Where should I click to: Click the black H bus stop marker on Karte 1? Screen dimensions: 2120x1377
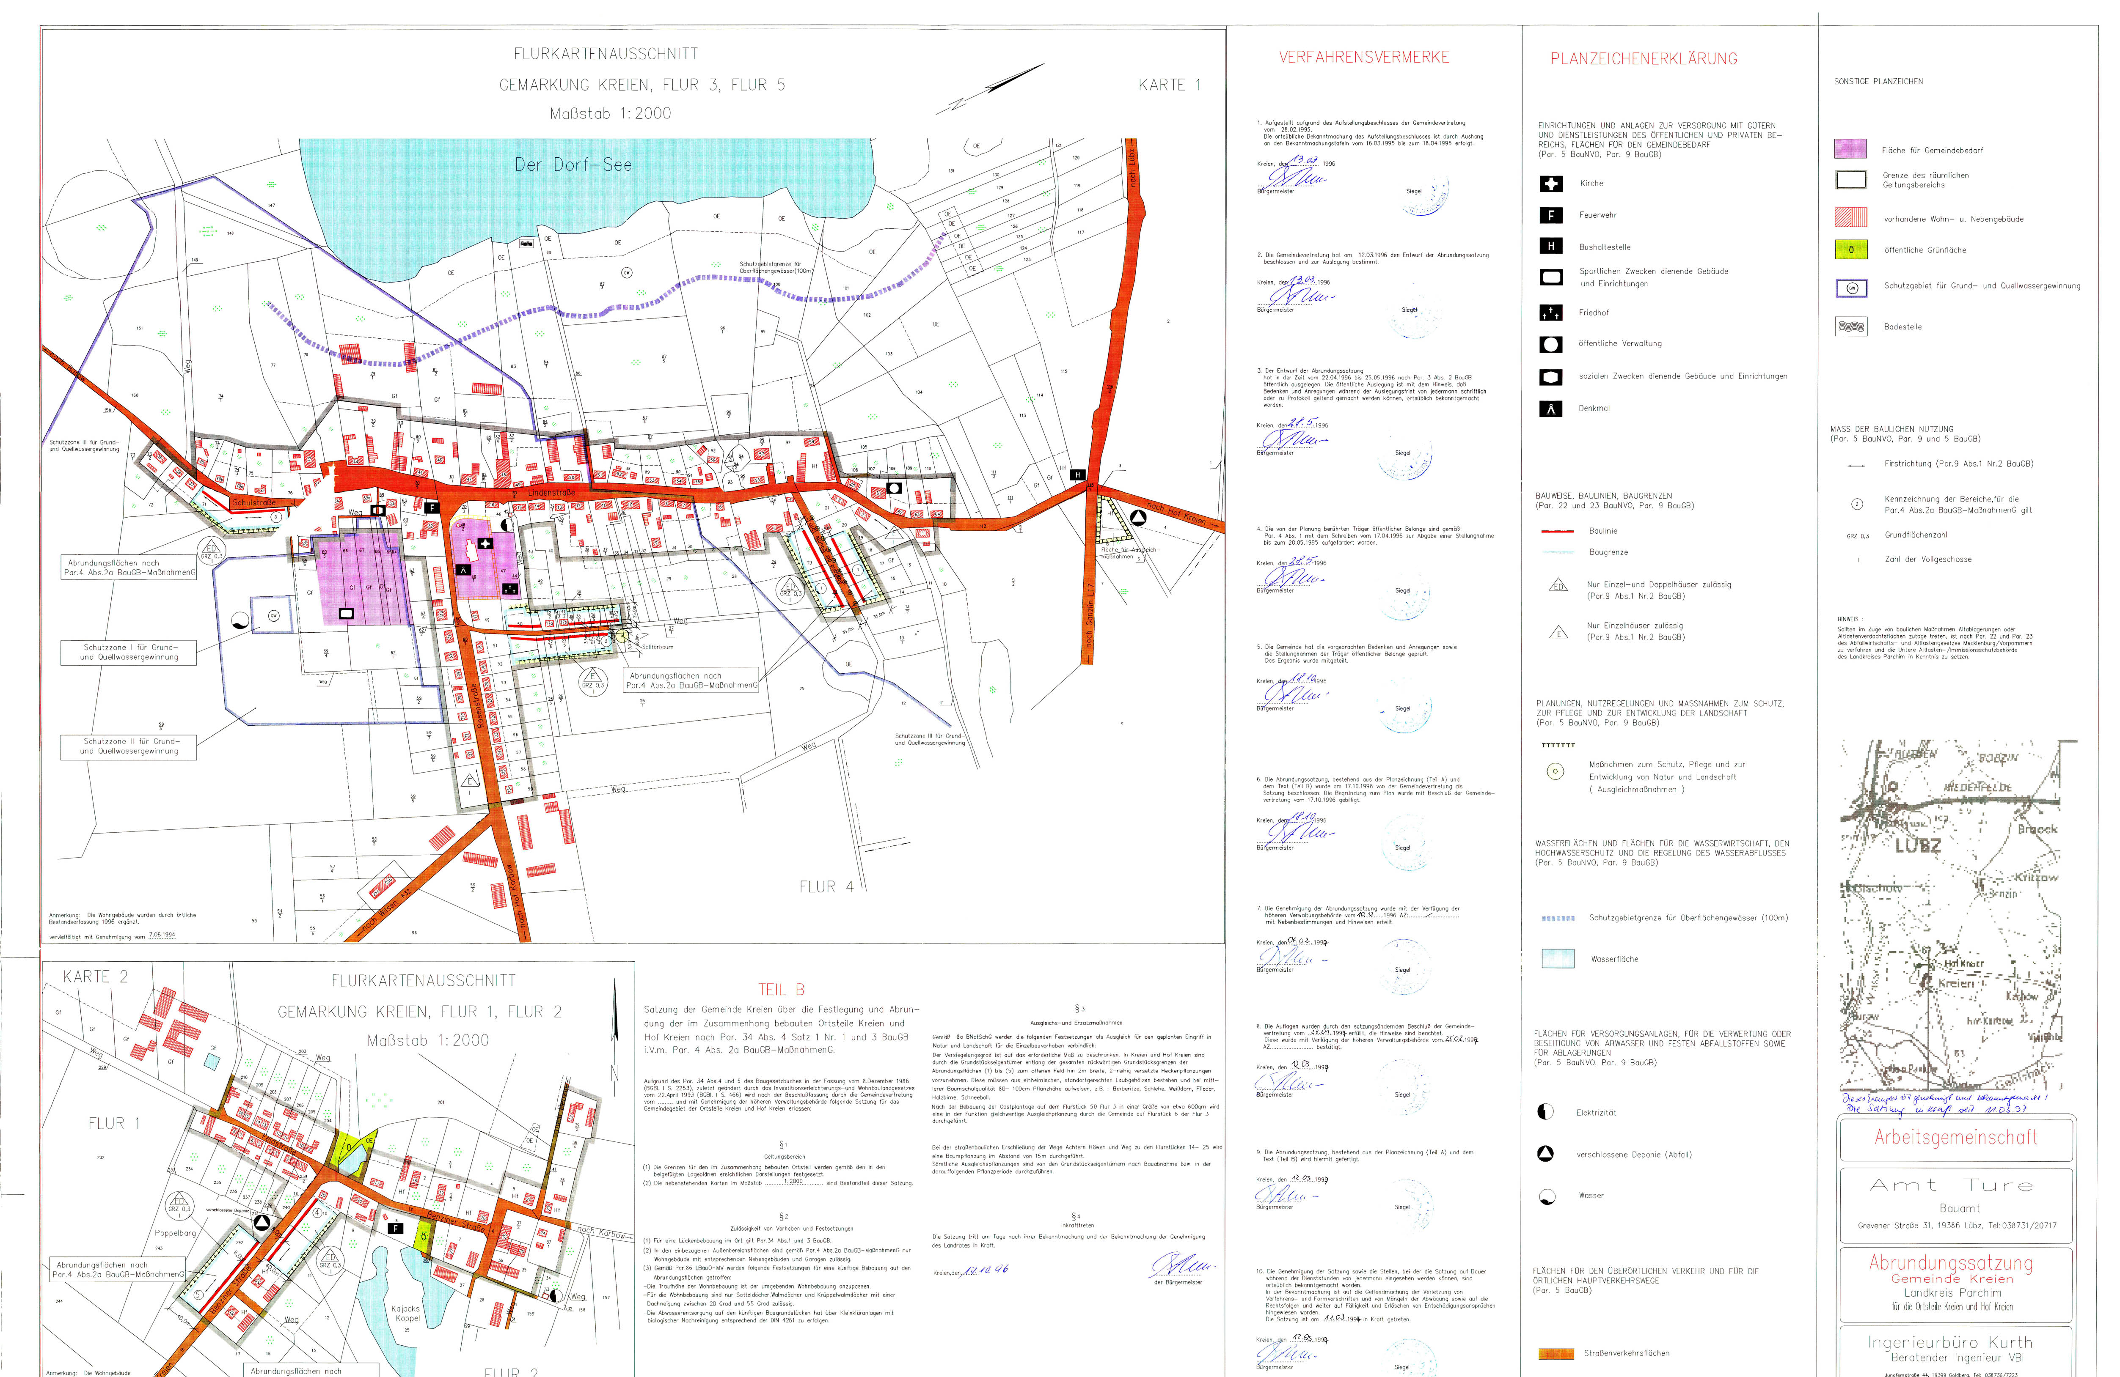[1077, 475]
